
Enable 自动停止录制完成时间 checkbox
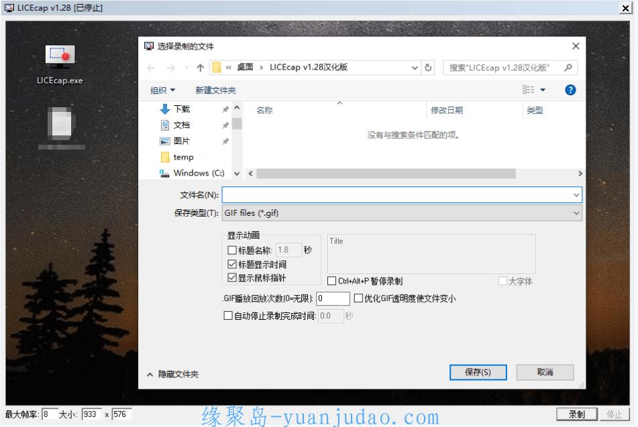click(x=228, y=316)
